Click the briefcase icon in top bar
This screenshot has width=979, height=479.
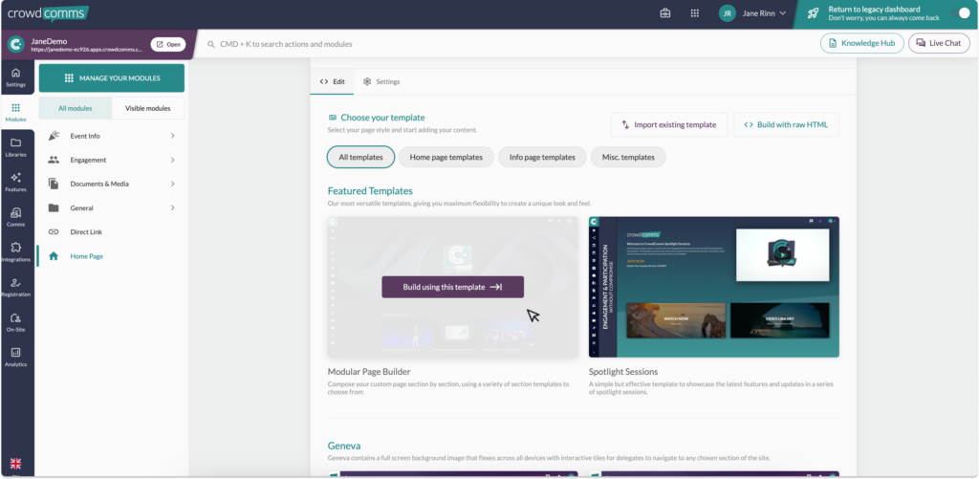coord(665,13)
